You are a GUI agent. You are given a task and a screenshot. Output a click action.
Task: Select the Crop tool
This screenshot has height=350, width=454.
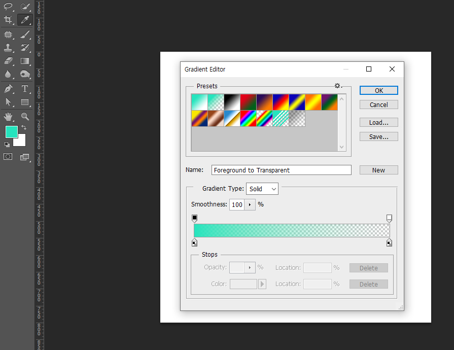8,20
